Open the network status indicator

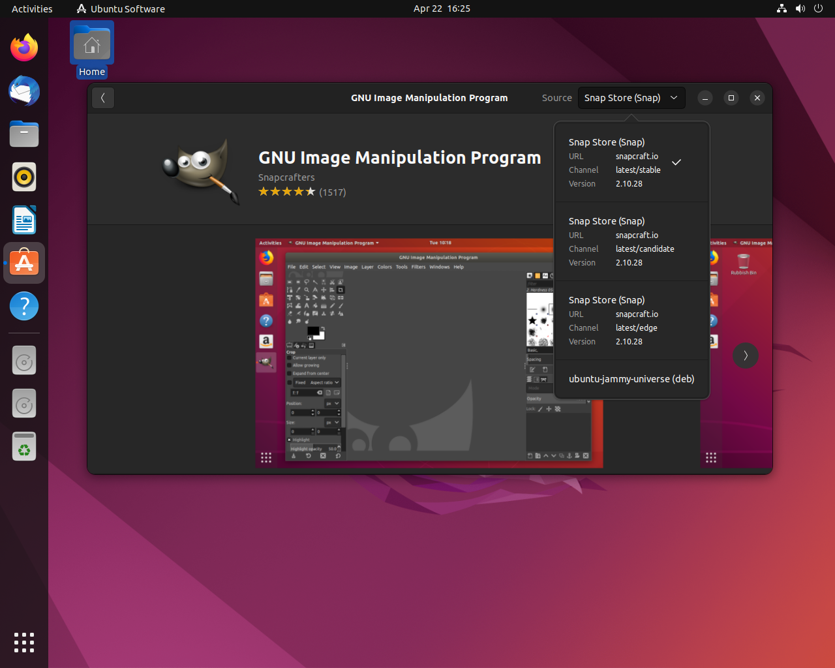coord(782,8)
